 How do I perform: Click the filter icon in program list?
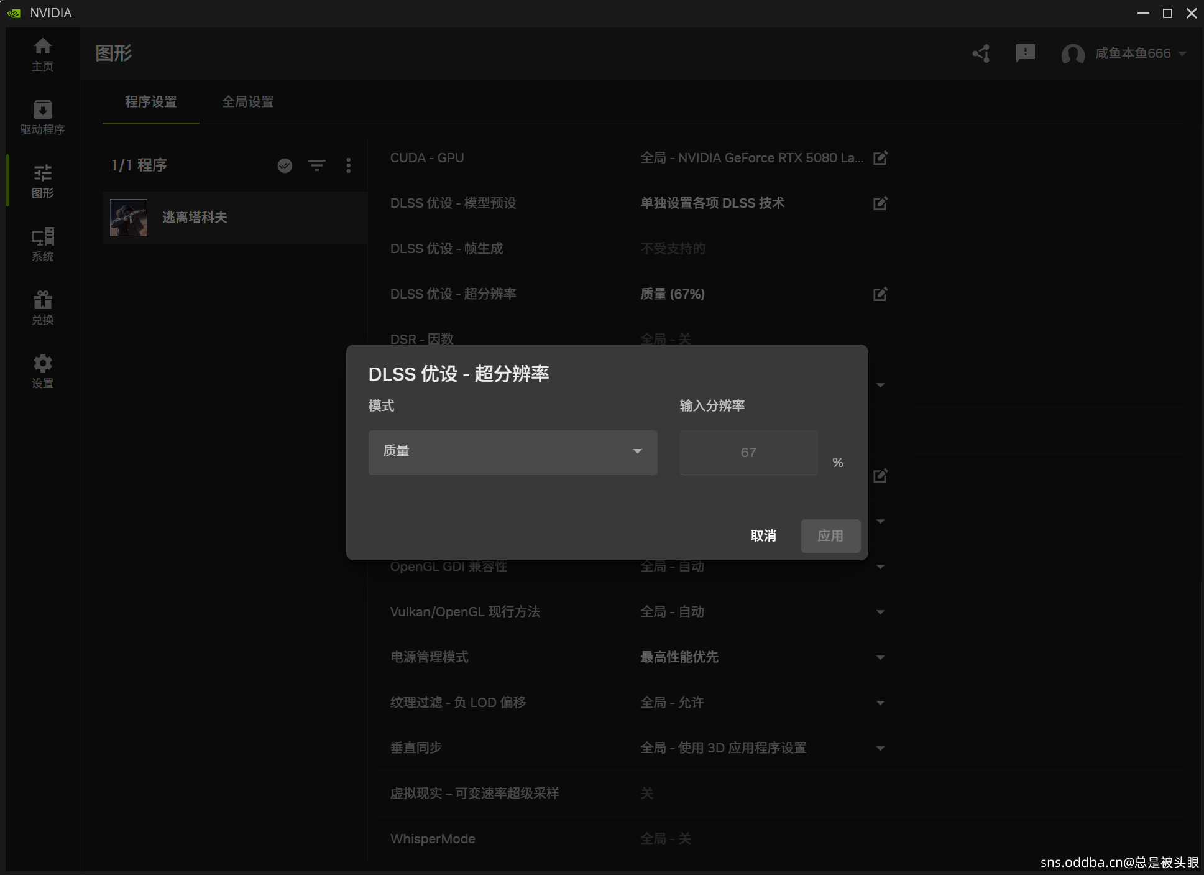click(x=317, y=165)
